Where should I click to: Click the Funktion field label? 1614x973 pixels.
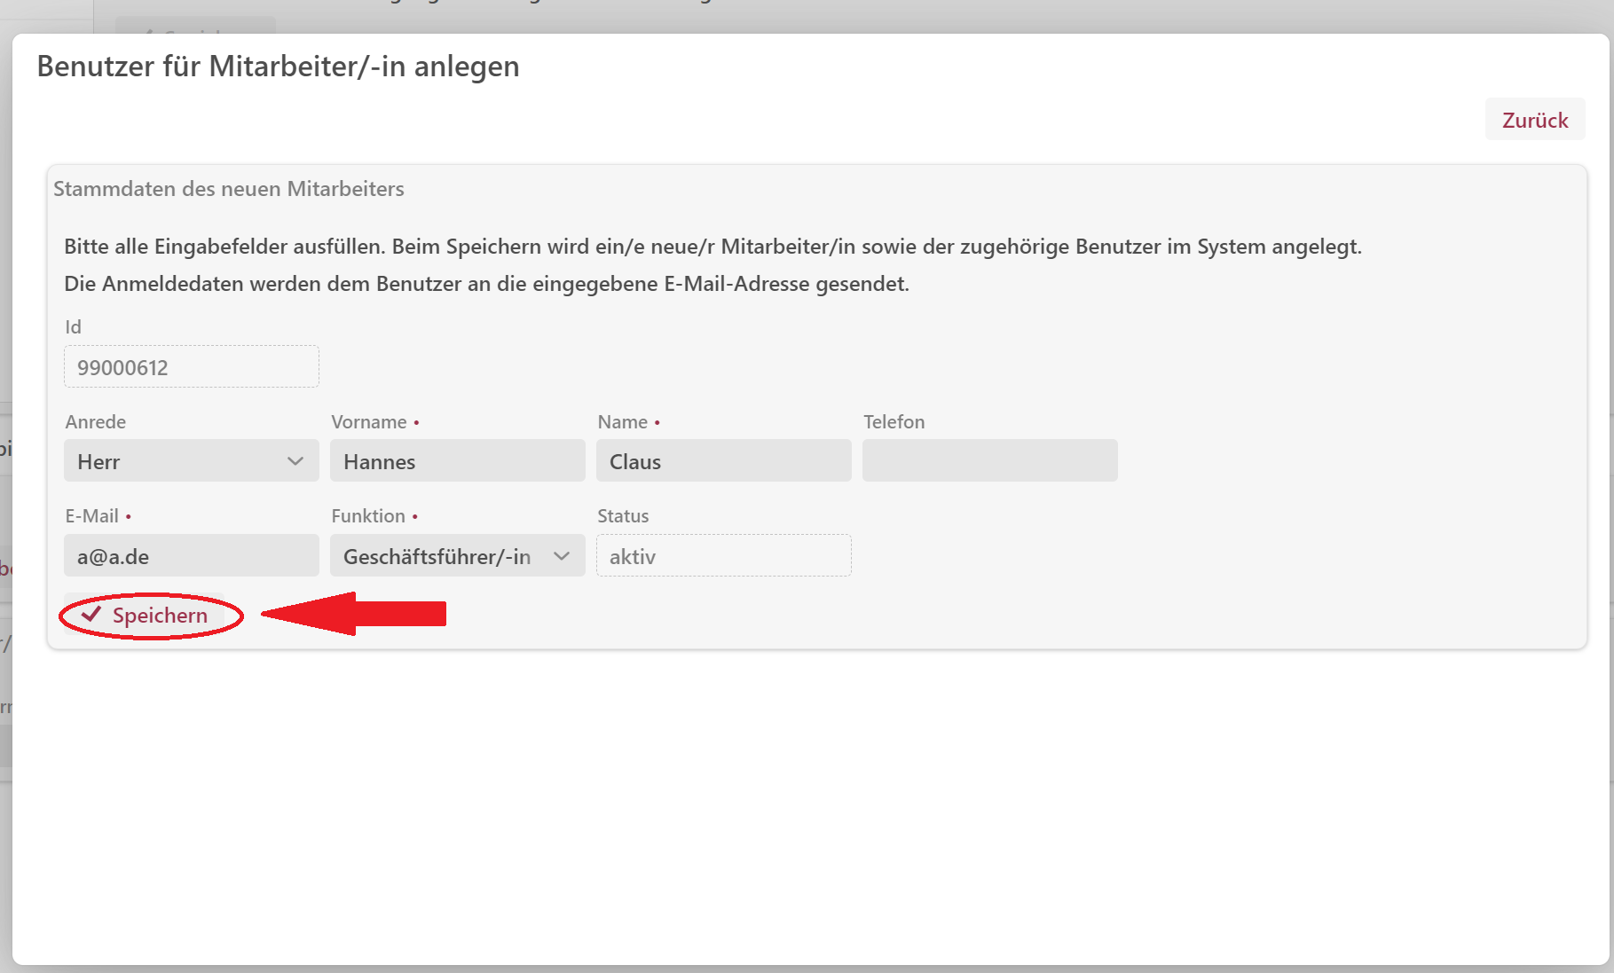(x=367, y=516)
